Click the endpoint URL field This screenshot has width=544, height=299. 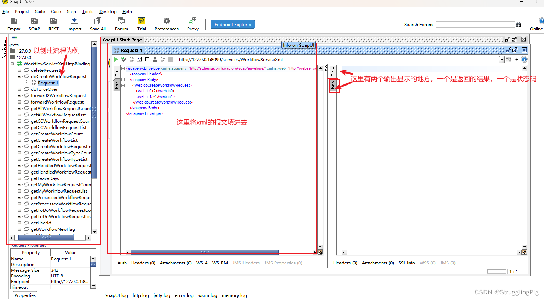(338, 59)
